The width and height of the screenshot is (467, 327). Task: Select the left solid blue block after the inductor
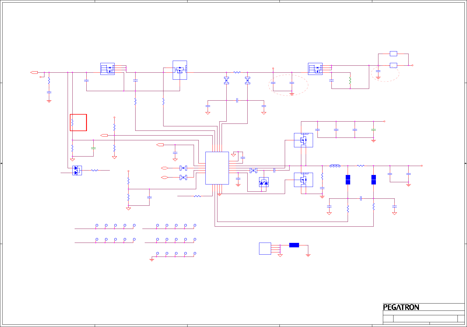(348, 180)
